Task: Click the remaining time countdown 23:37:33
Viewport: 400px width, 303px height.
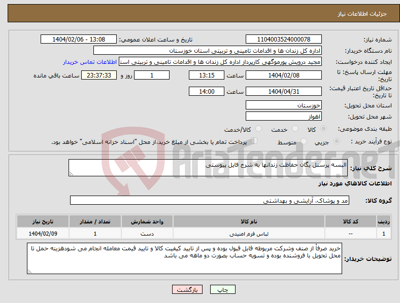Action: point(99,75)
